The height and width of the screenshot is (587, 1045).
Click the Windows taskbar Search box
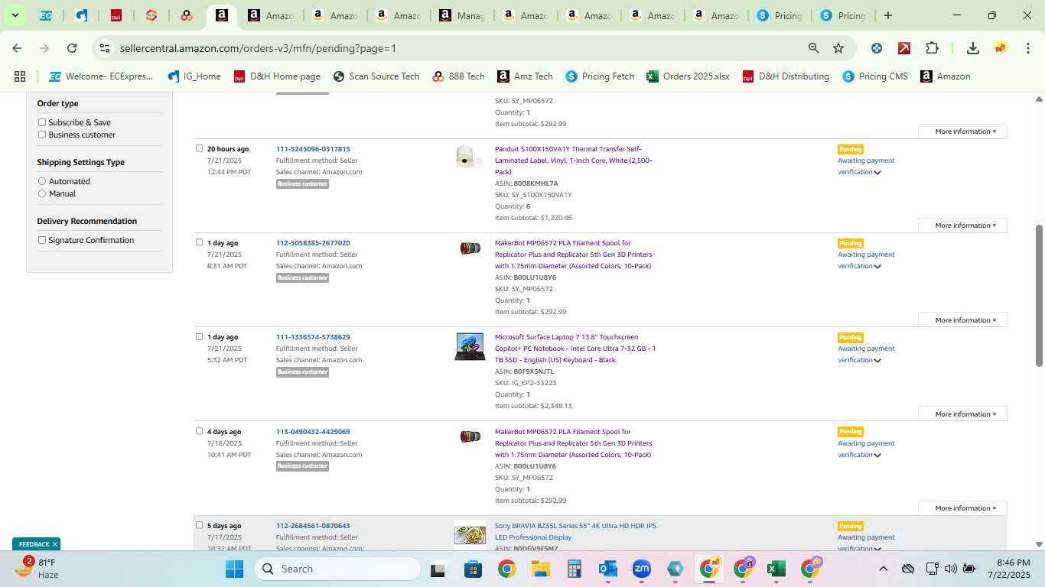coord(337,569)
